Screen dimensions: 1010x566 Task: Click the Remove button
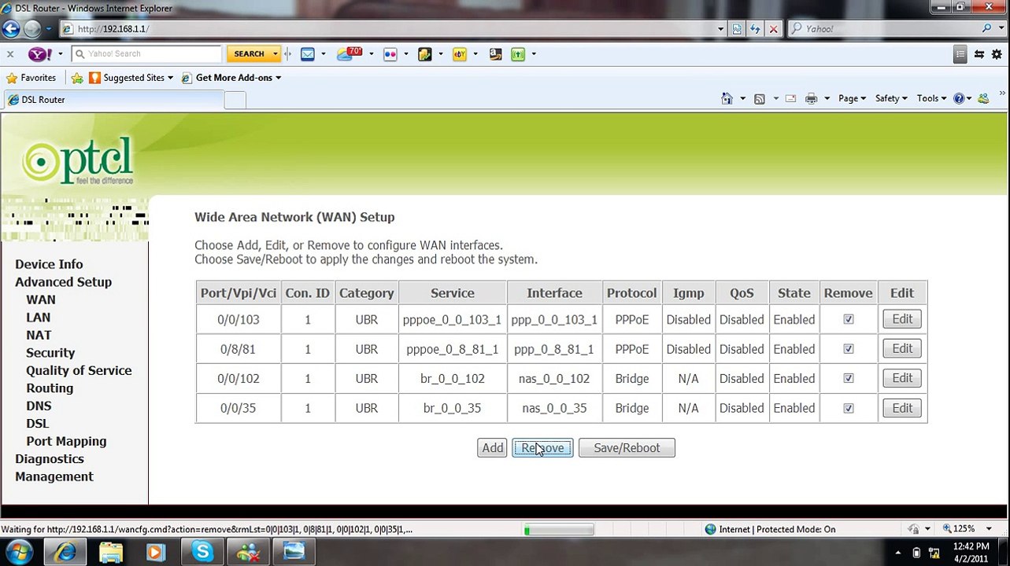[x=542, y=448]
